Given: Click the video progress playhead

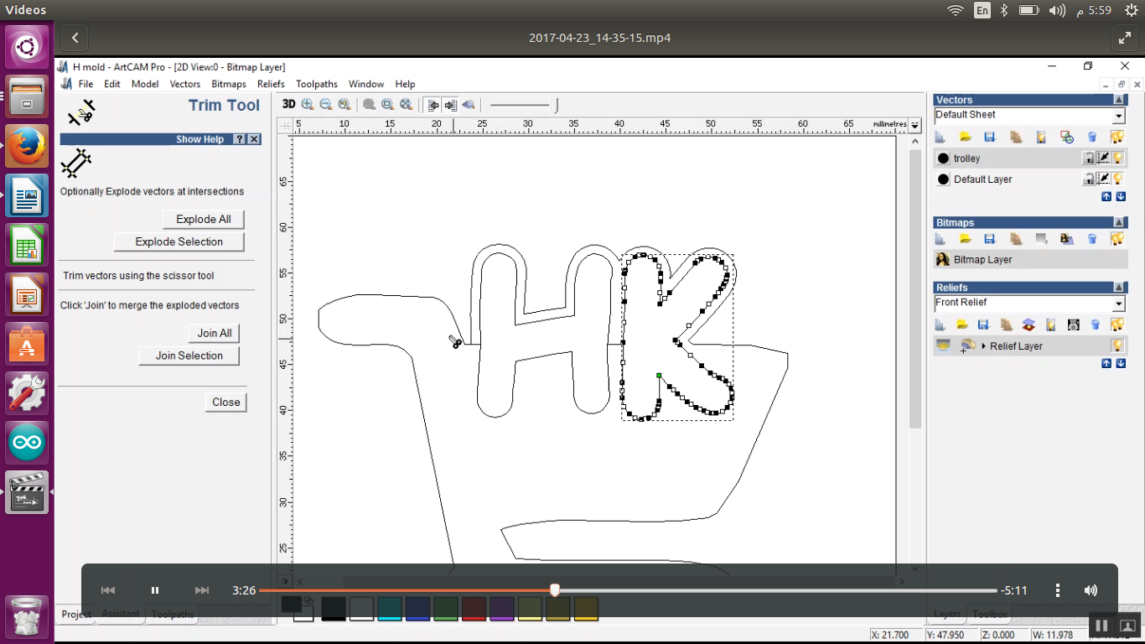Looking at the screenshot, I should click(555, 590).
